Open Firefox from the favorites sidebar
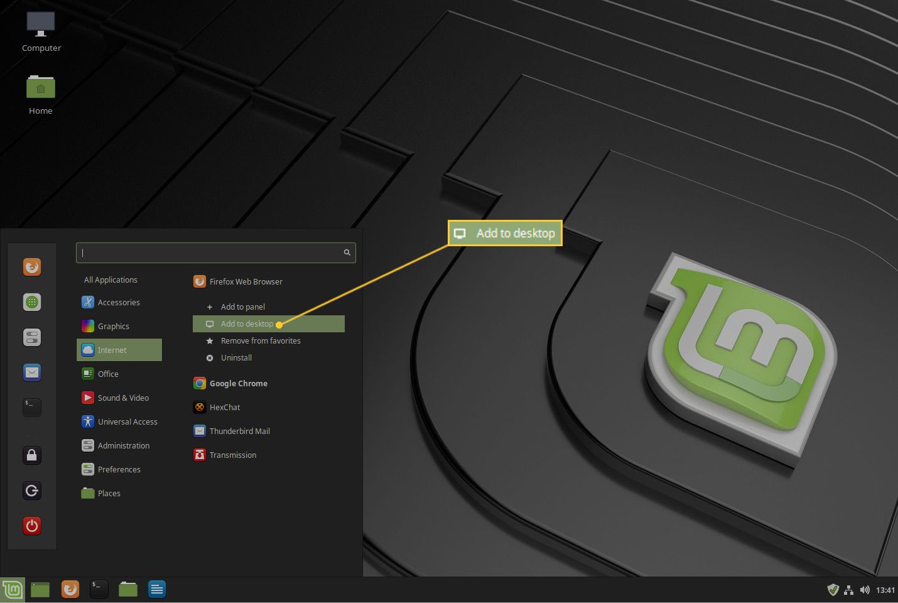 coord(32,267)
